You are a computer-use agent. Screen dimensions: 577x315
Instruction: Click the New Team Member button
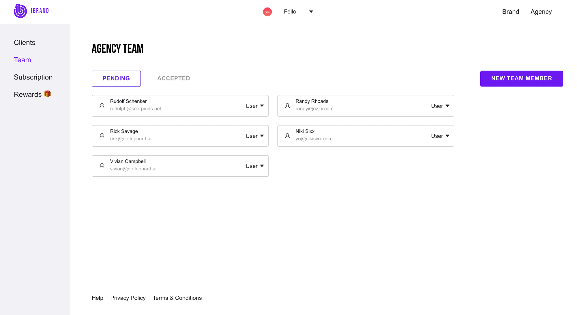(522, 78)
